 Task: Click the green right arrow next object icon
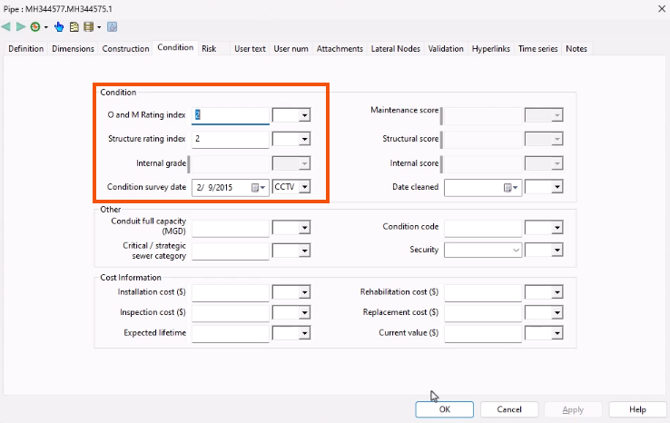point(21,27)
